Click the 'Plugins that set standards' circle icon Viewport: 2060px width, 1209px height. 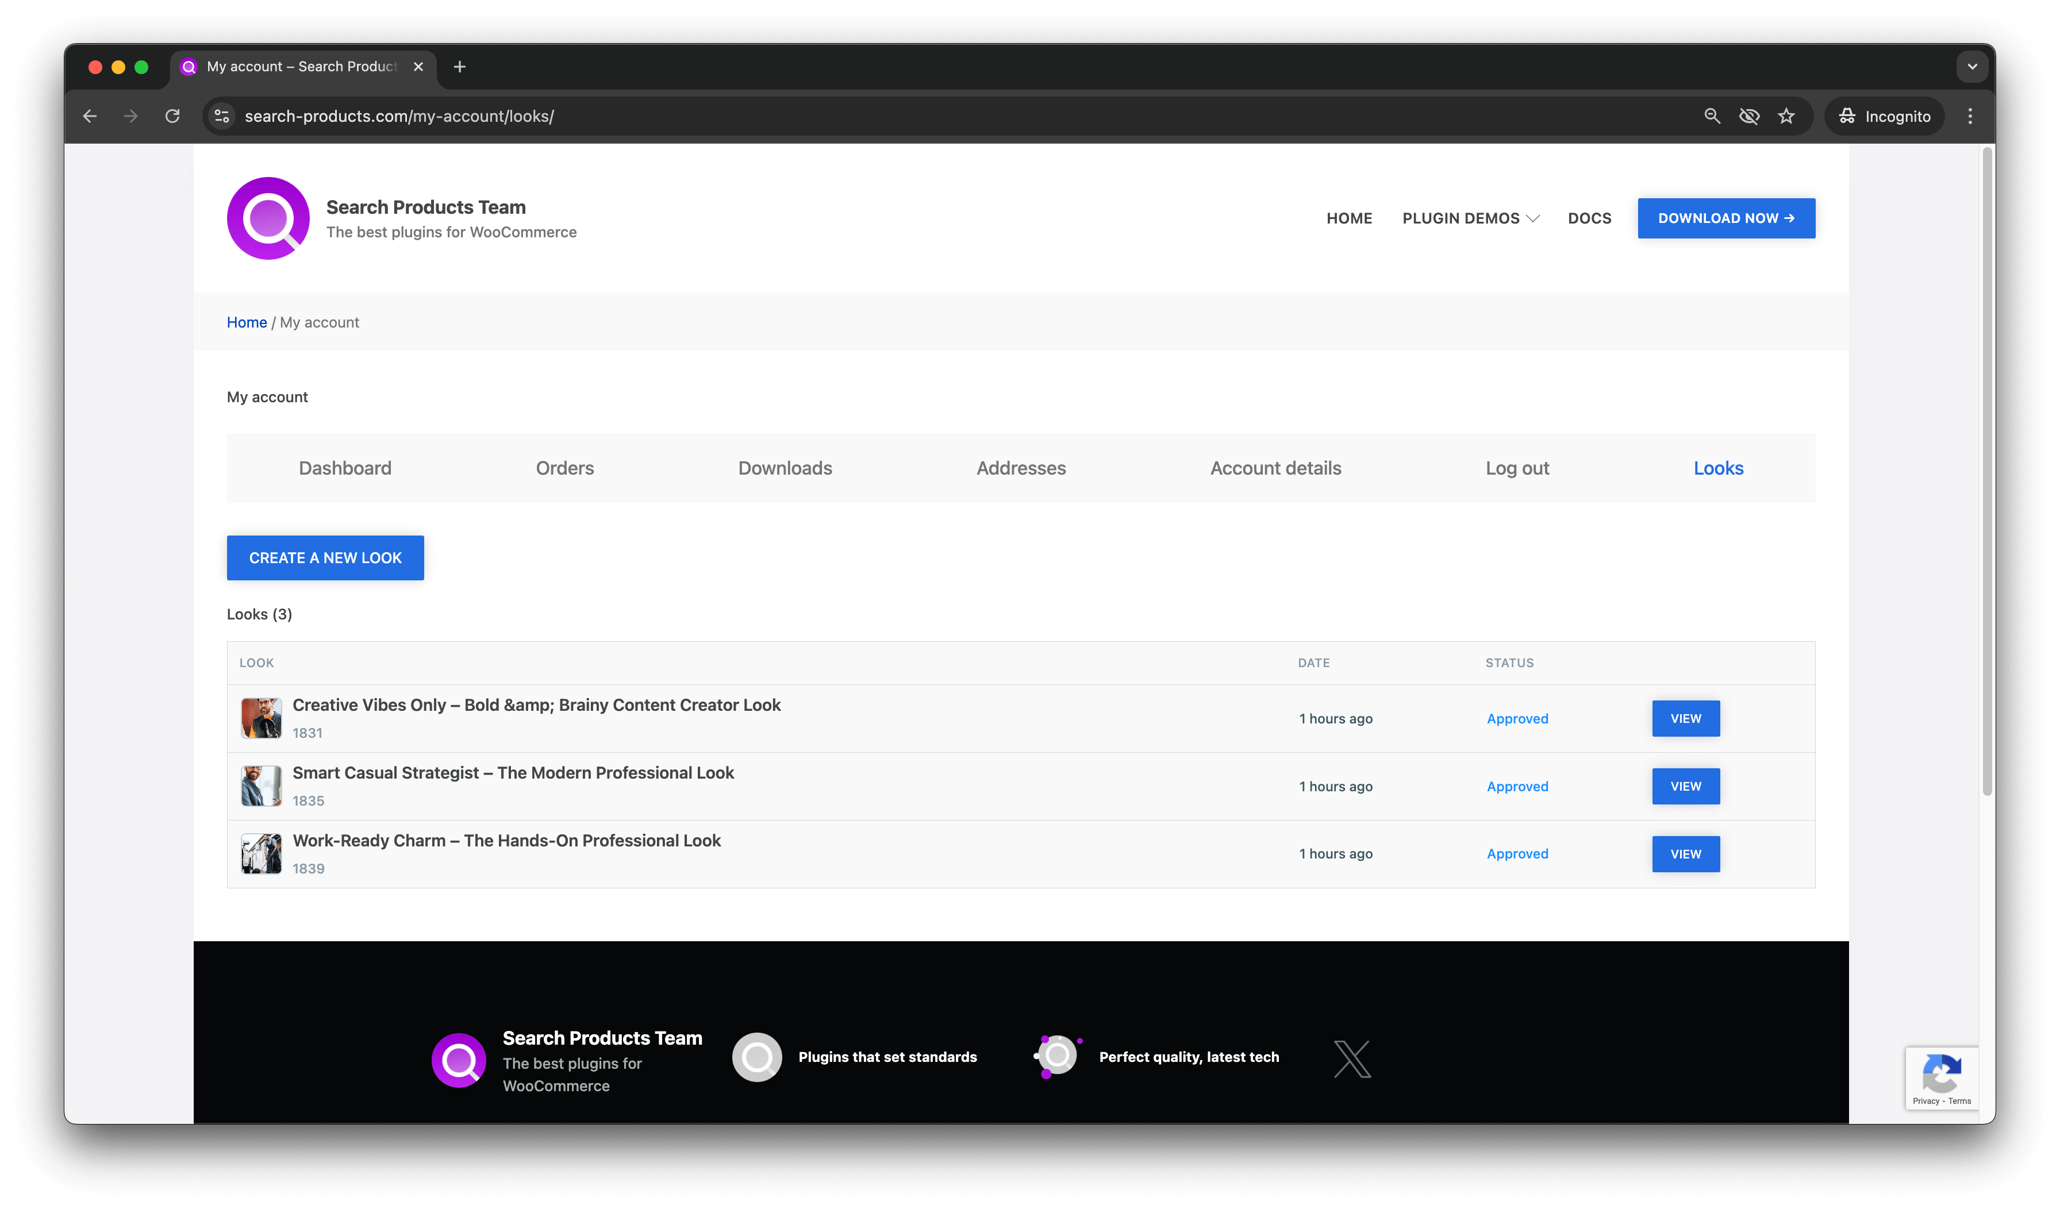point(756,1056)
